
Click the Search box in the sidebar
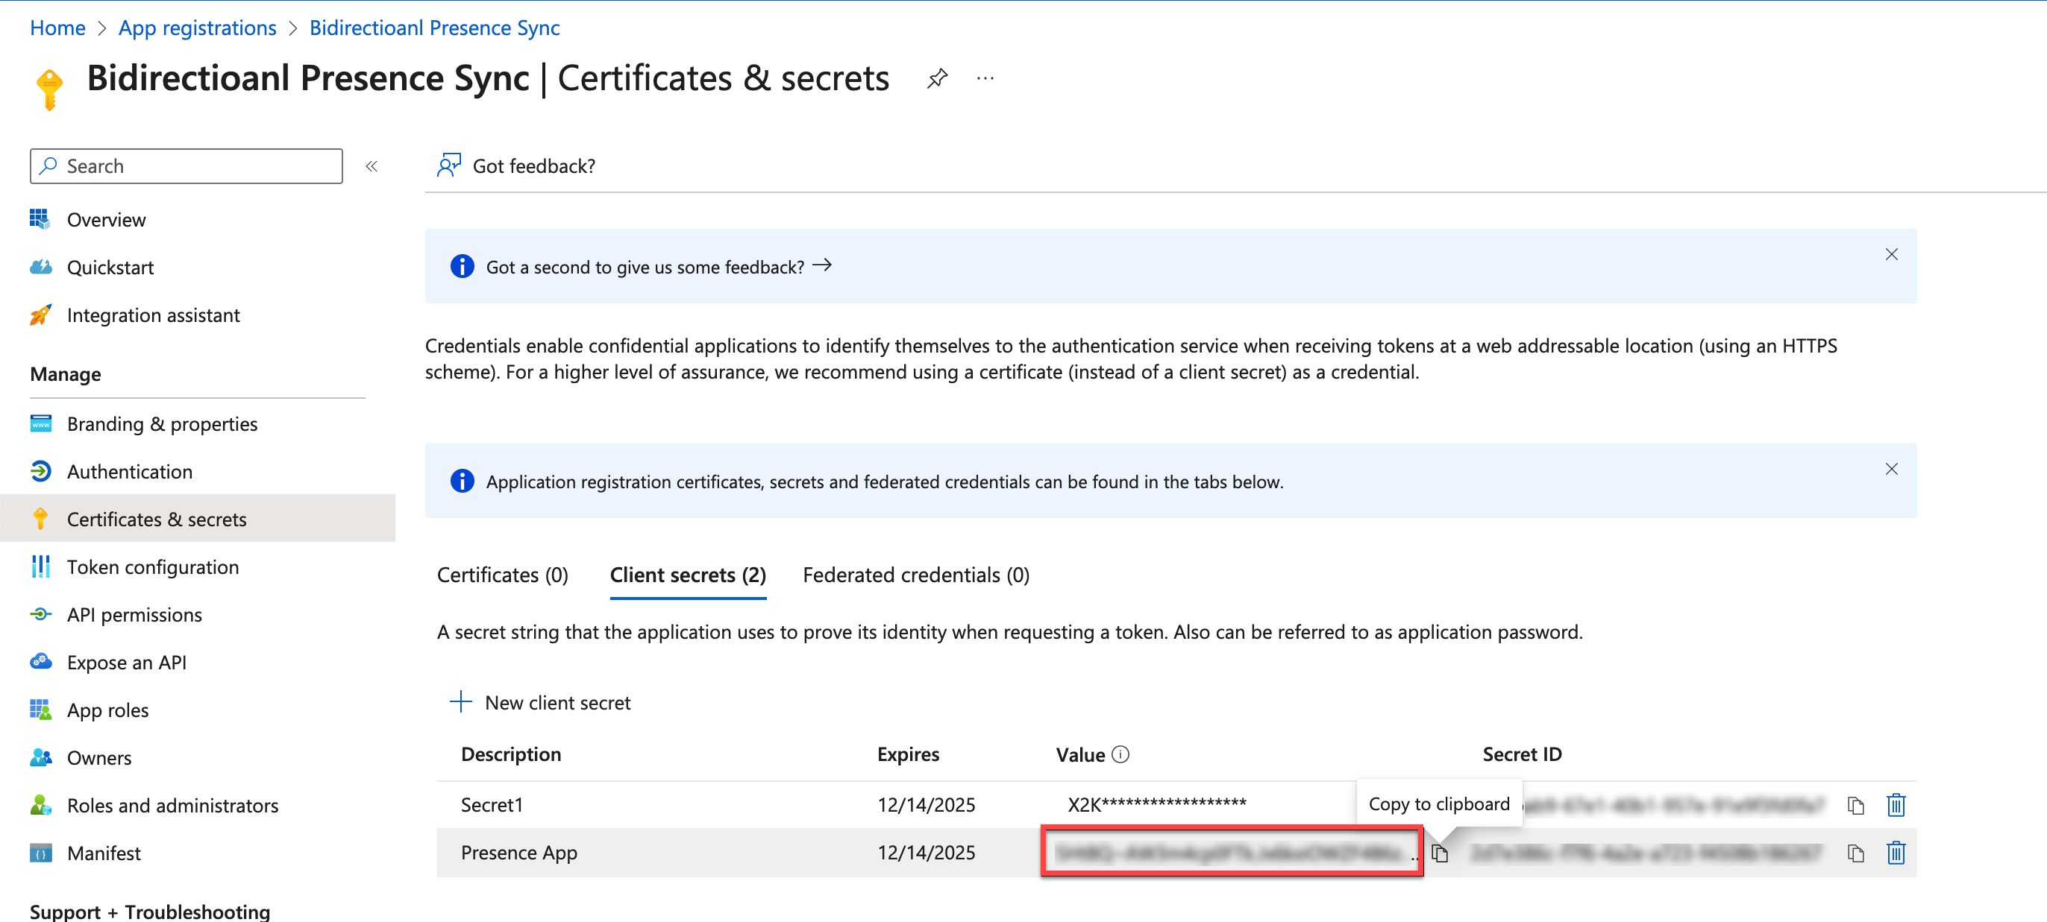tap(186, 166)
